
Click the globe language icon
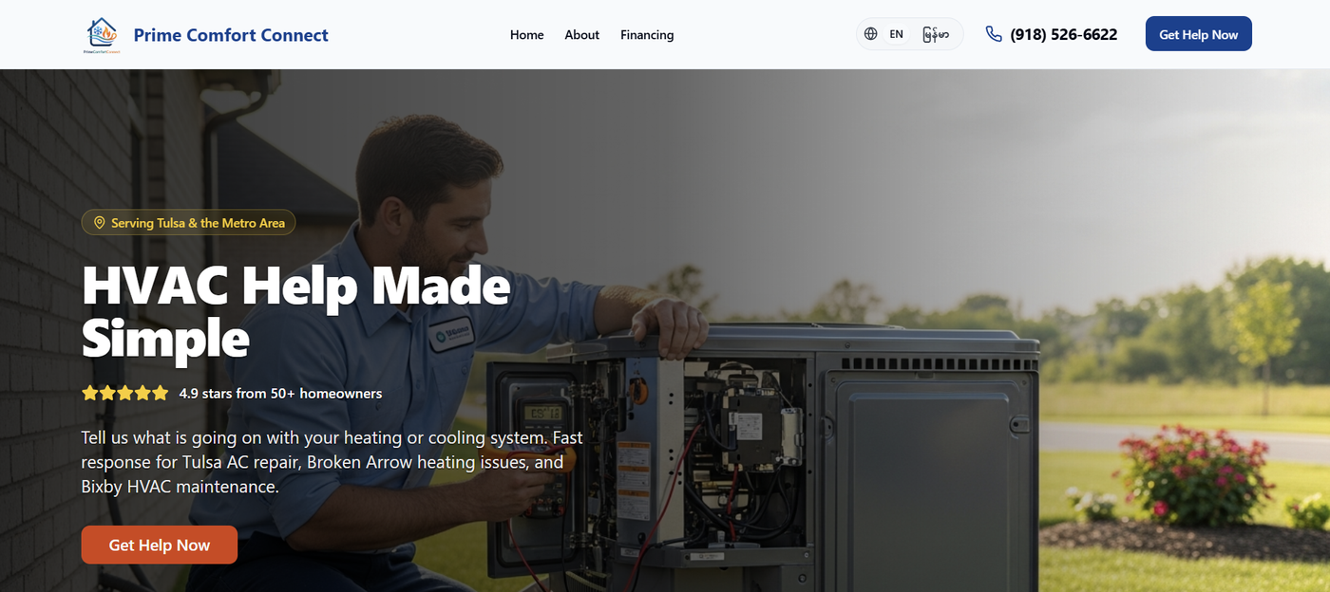point(870,34)
